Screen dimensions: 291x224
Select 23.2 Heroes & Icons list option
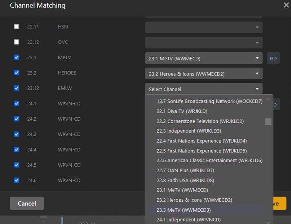point(206,200)
